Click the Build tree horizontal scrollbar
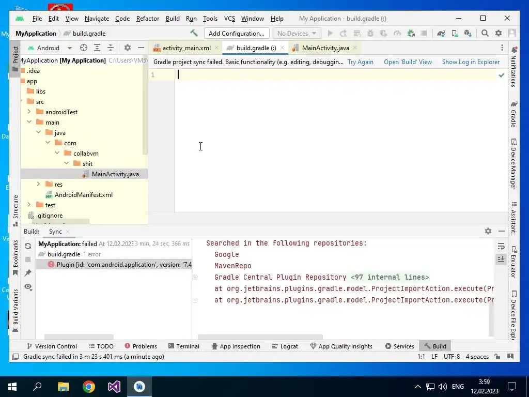Image resolution: width=529 pixels, height=397 pixels. (79, 337)
